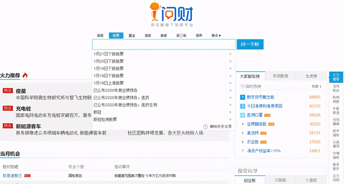The width and height of the screenshot is (344, 184).
Task: Open the 龙虎榜 panel tab
Action: [311, 76]
